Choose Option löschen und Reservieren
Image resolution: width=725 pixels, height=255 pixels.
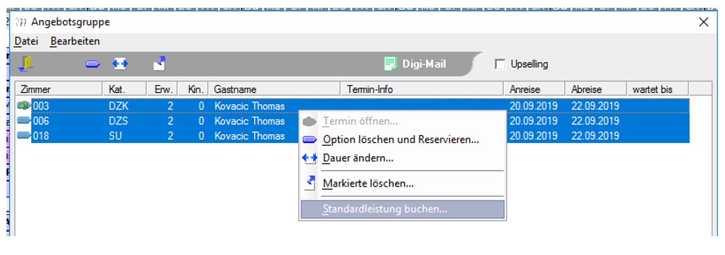pos(402,139)
